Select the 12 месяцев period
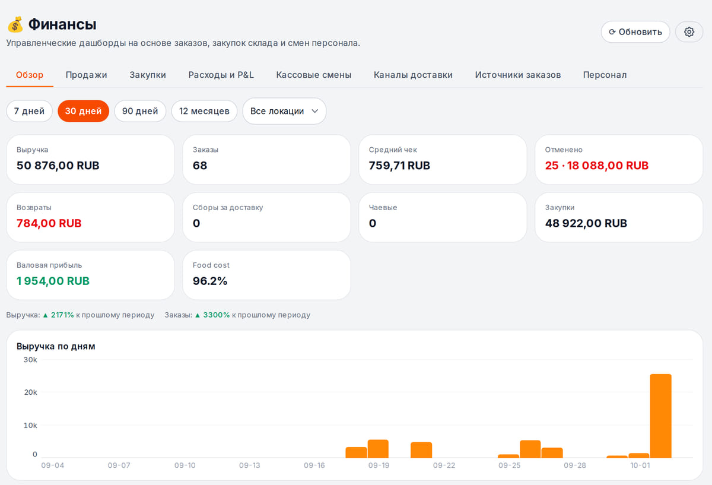Viewport: 712px width, 485px height. click(x=204, y=111)
